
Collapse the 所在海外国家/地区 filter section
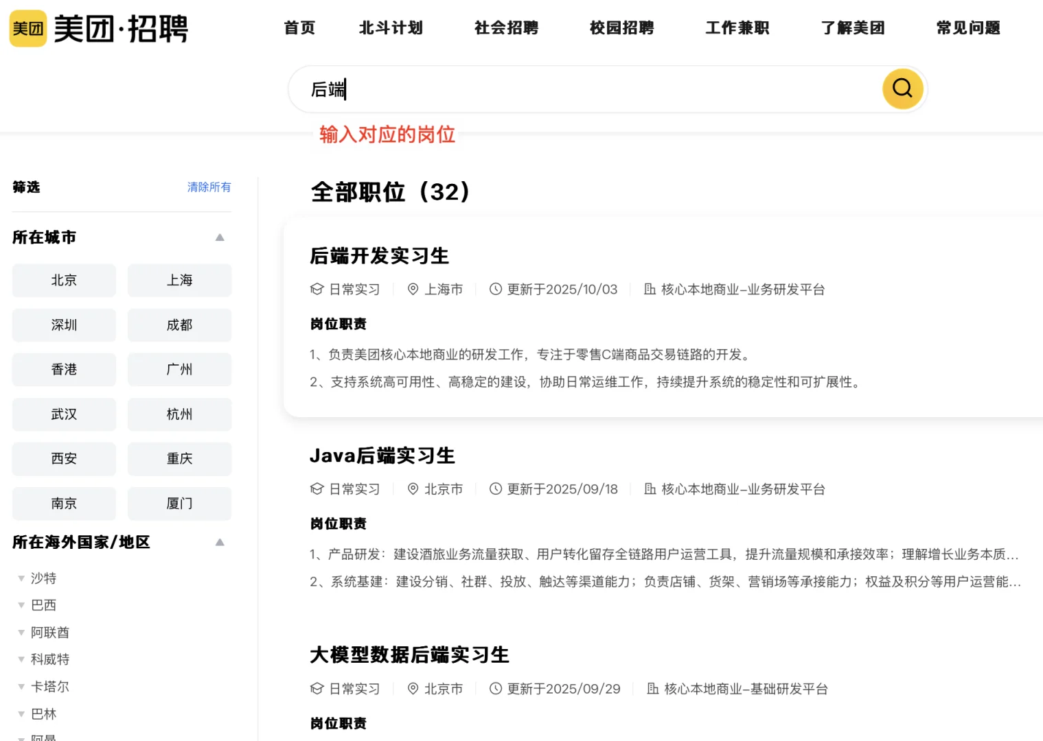[x=220, y=542]
